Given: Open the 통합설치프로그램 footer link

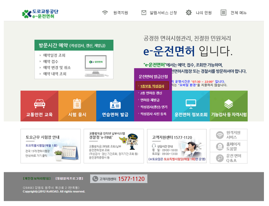Looking at the screenshot, I should pos(69,179).
